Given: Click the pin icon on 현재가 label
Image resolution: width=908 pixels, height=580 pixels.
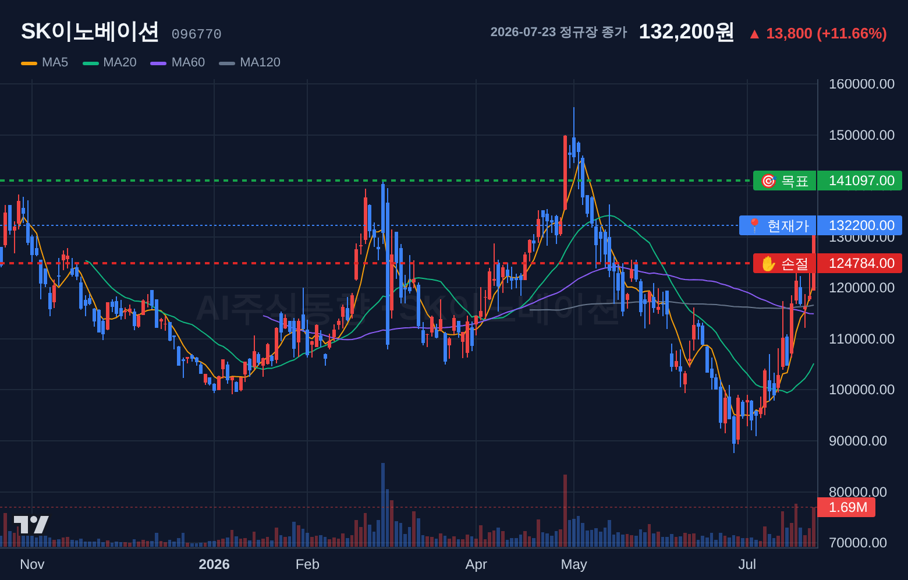Looking at the screenshot, I should click(754, 226).
